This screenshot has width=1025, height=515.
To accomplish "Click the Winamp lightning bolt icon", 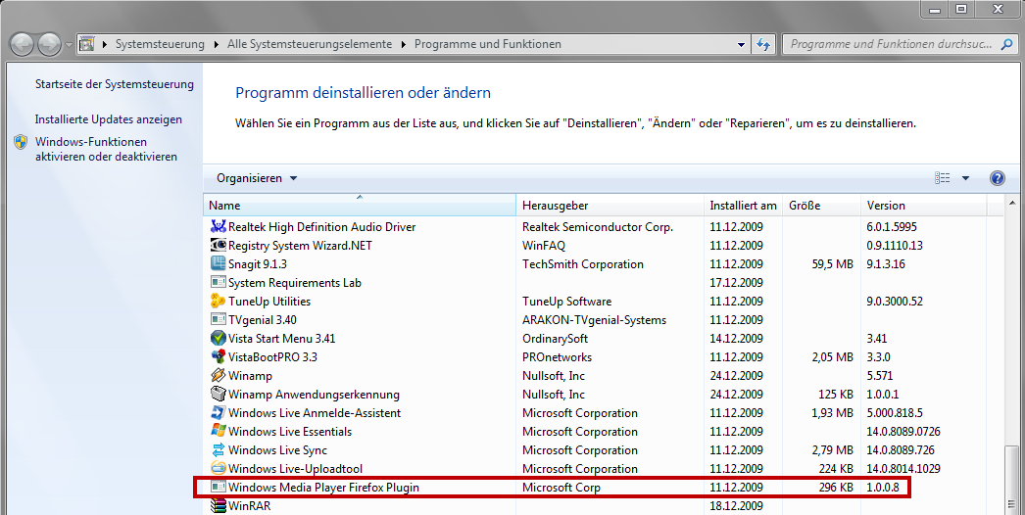I will (219, 376).
